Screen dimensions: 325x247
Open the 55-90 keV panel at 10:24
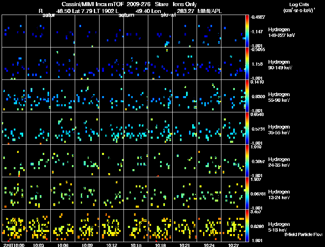click(x=209, y=96)
